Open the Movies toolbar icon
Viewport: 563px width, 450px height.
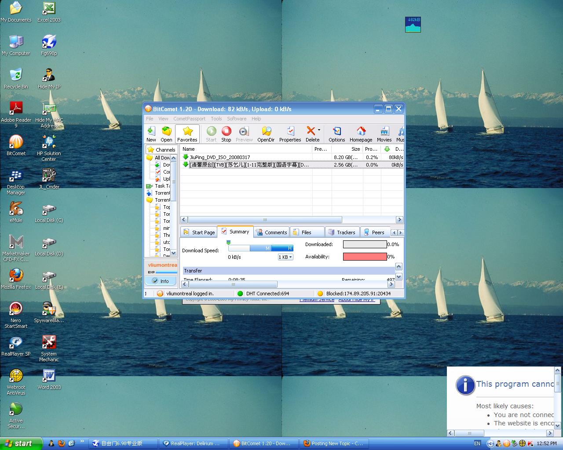click(x=384, y=134)
